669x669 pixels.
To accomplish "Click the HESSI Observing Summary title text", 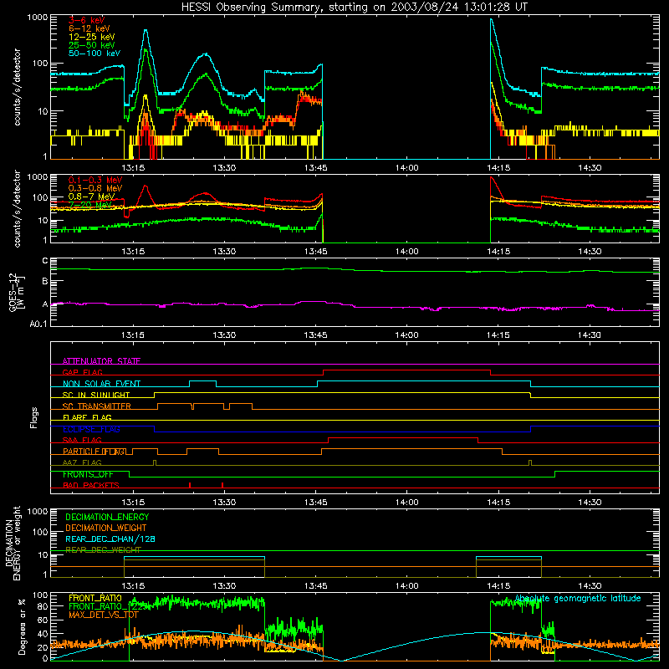I will click(x=354, y=8).
